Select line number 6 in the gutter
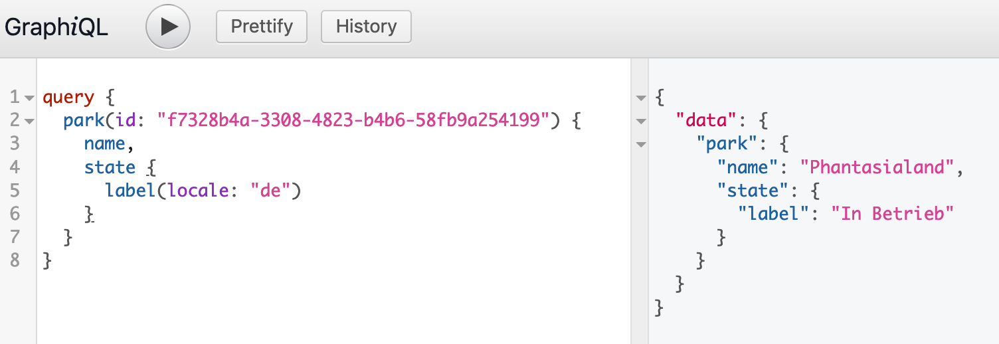999x344 pixels. coord(15,214)
